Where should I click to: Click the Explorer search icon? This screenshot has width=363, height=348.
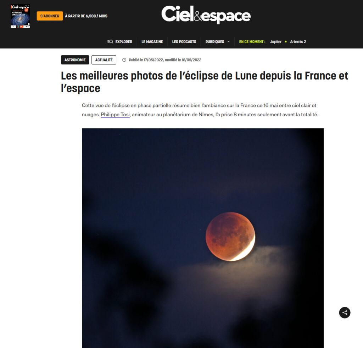coord(110,42)
